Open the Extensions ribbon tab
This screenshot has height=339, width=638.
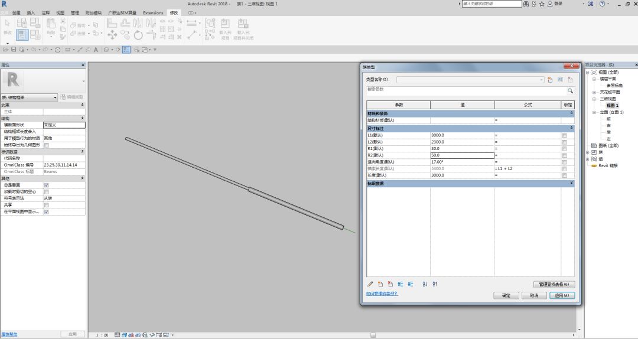153,12
